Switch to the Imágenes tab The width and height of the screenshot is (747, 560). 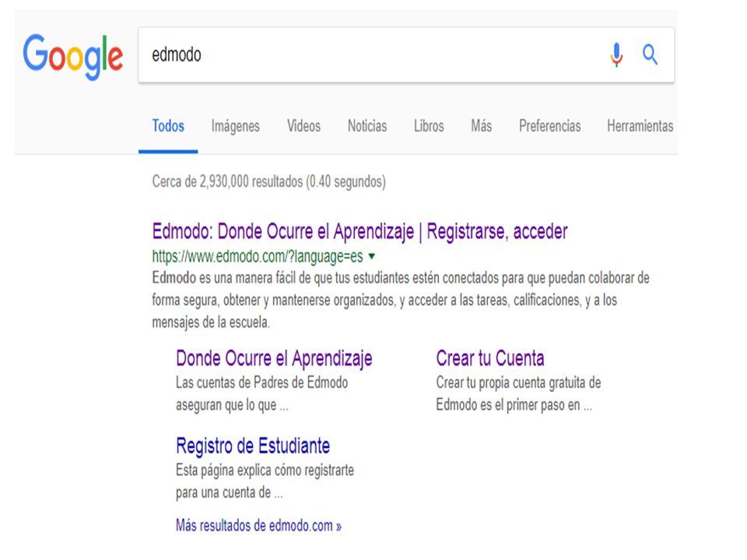pos(235,126)
